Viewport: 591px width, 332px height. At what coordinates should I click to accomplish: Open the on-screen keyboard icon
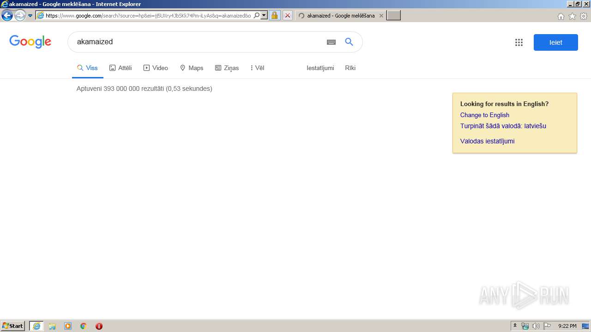pos(331,42)
